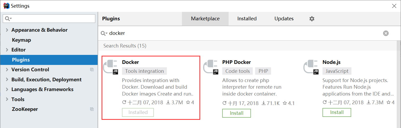Viewport: 401px width, 128px height.
Task: Expand the Appearance & Behavior section
Action: tap(7, 30)
